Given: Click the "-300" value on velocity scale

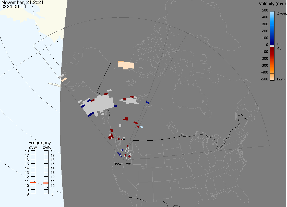Looking at the screenshot, I should tap(264, 66).
